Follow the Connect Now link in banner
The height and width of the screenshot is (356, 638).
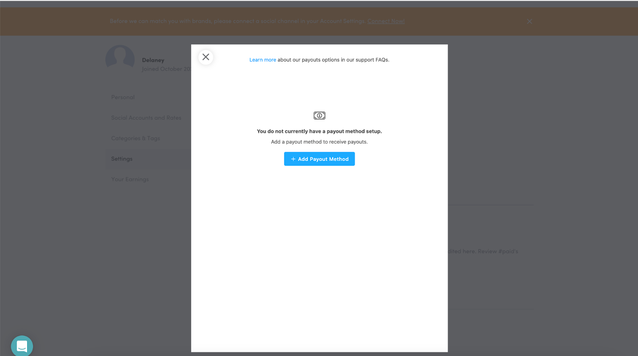pos(386,21)
